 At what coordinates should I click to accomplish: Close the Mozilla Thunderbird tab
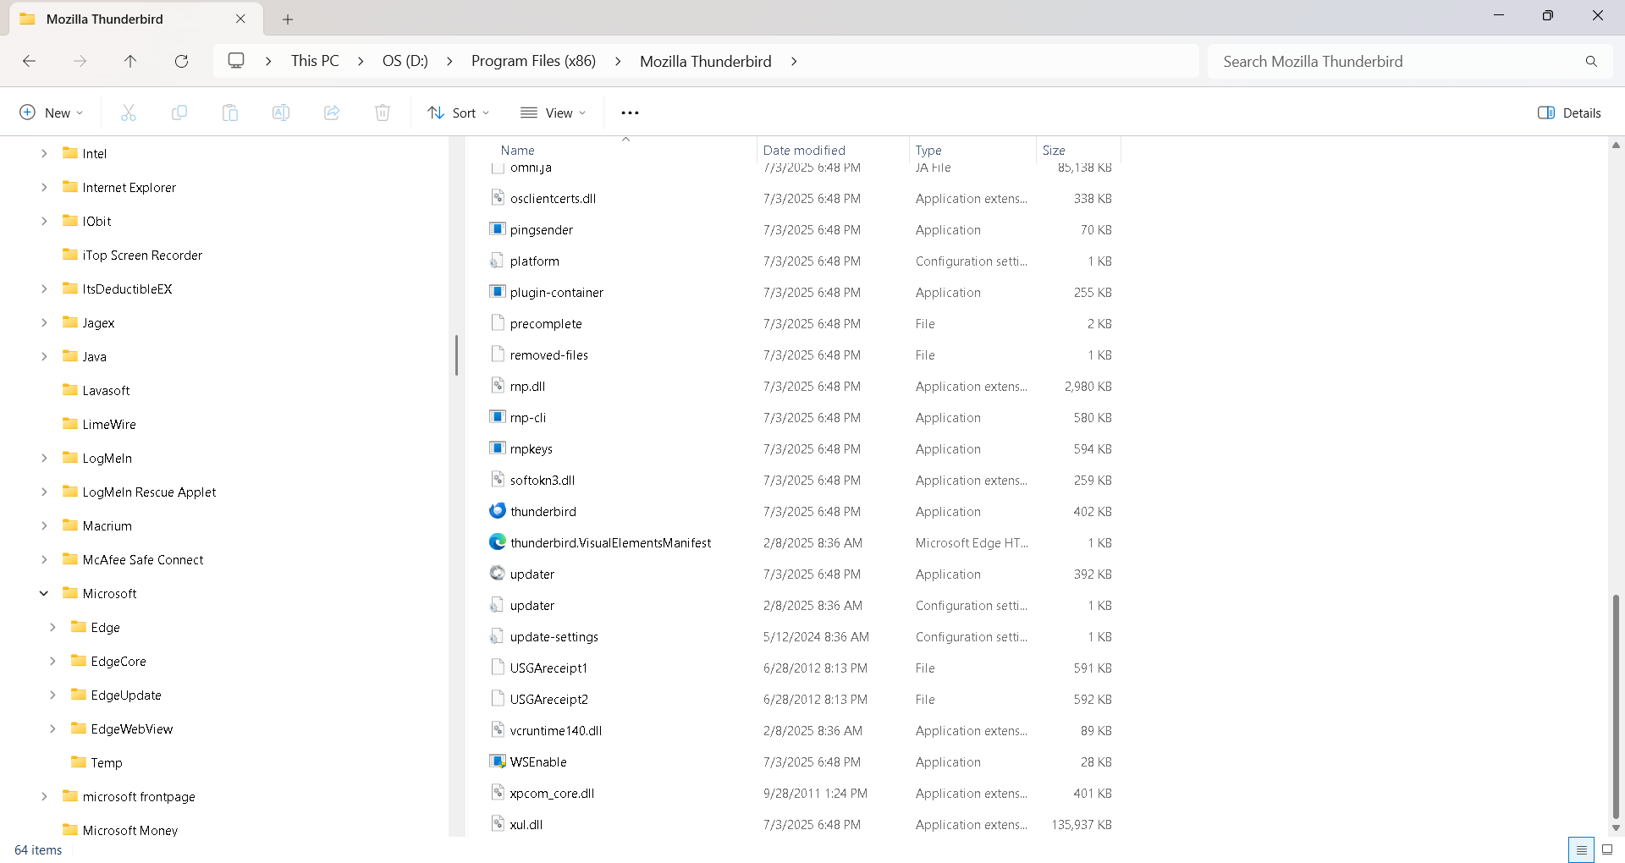pyautogui.click(x=240, y=19)
